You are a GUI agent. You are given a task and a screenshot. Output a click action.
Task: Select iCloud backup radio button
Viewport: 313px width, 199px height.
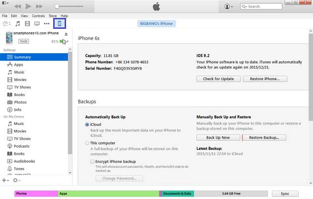(x=87, y=124)
